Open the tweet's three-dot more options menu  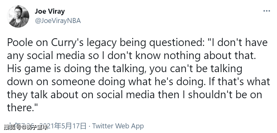click(266, 11)
